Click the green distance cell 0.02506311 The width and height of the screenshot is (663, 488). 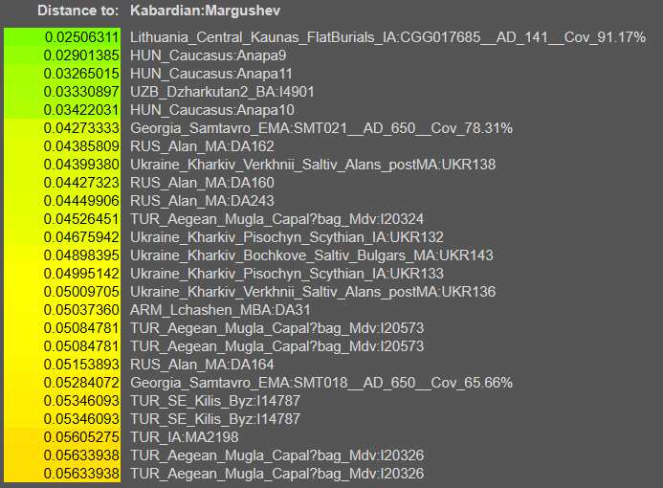81,37
